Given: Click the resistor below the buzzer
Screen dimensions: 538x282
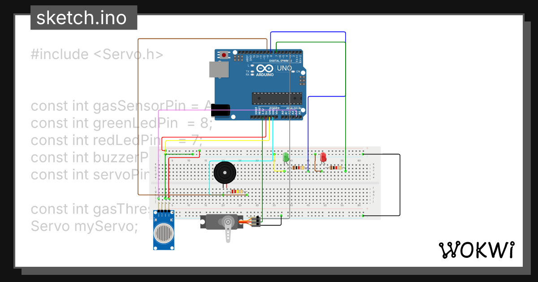Looking at the screenshot, I should (236, 190).
